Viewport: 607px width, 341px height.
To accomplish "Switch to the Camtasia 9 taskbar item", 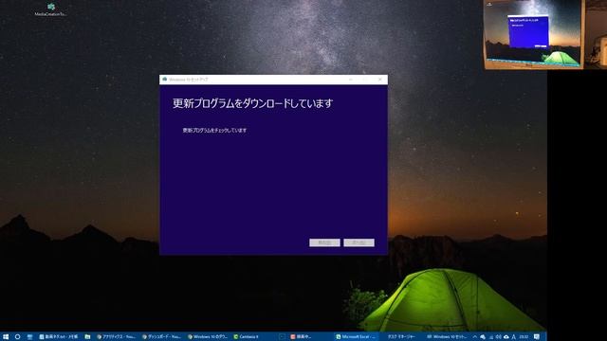I will (248, 337).
